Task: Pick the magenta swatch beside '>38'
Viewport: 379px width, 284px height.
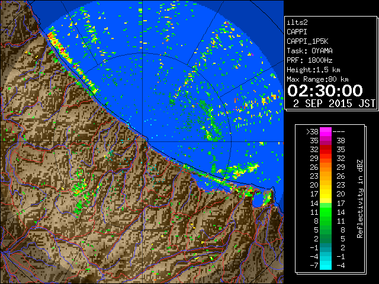Action: point(326,132)
